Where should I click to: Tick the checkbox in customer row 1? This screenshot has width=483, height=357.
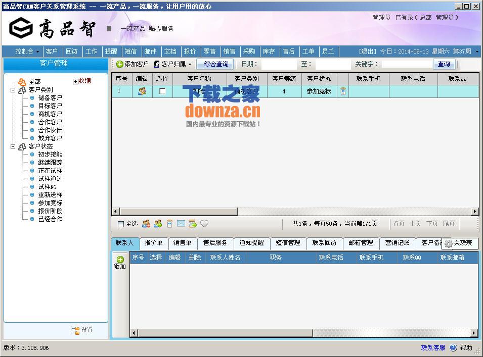(162, 91)
